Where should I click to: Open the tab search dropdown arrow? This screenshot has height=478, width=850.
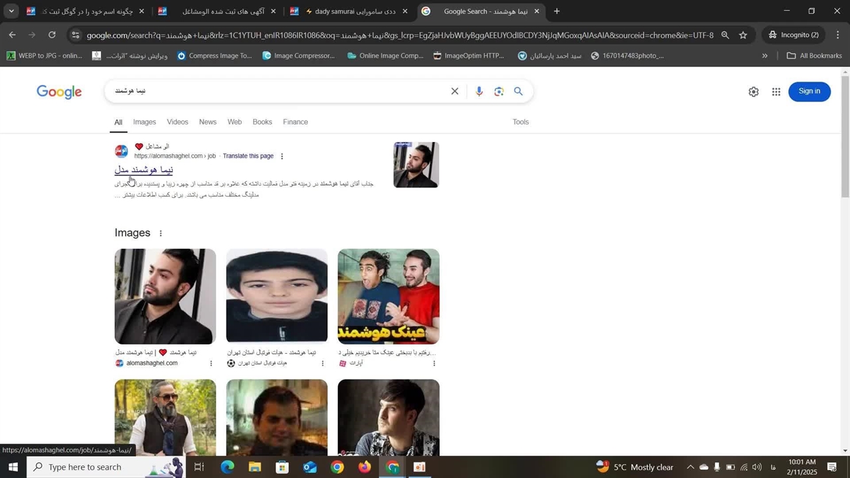click(11, 11)
